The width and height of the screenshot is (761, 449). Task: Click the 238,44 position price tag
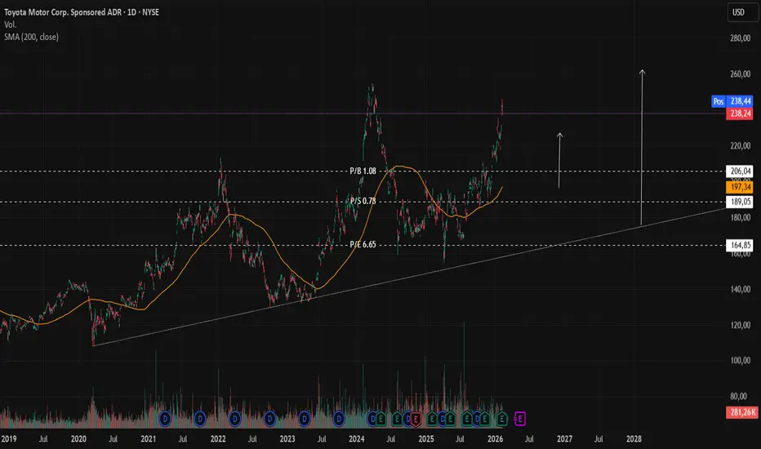[x=740, y=101]
